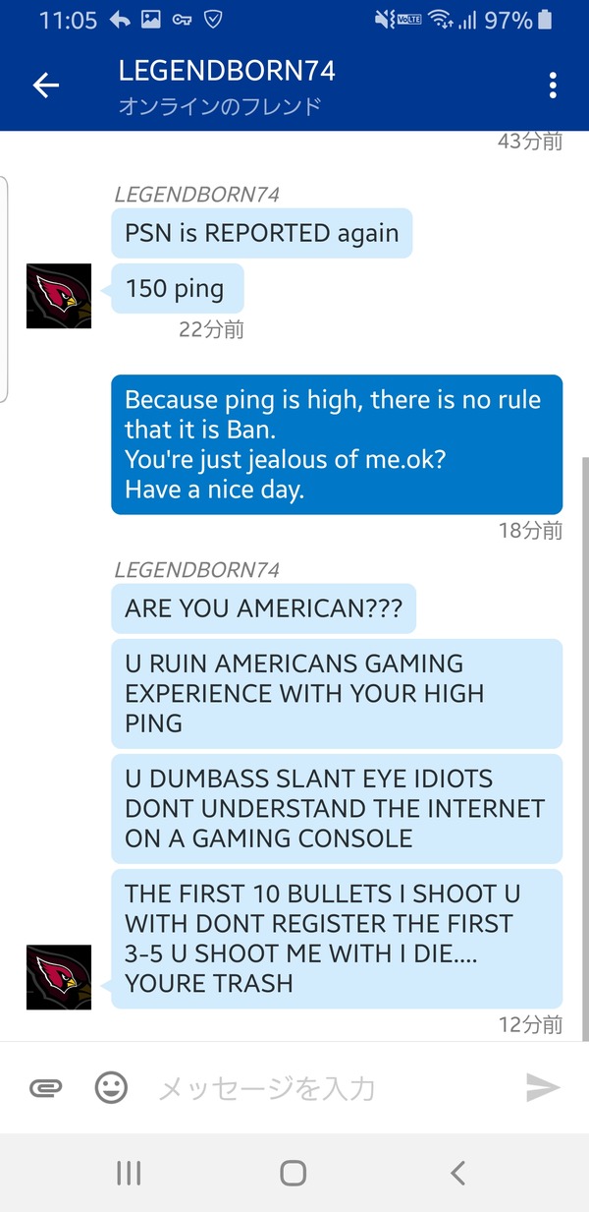Tap the send arrow icon
The image size is (589, 1212).
click(x=543, y=1087)
